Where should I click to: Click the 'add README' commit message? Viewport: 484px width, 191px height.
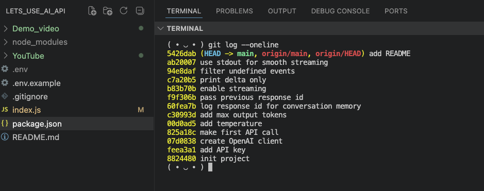(x=390, y=54)
